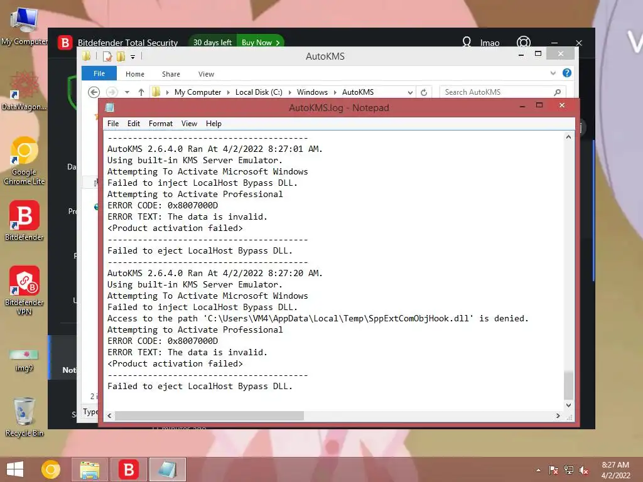Show hidden system tray icons

pyautogui.click(x=538, y=470)
